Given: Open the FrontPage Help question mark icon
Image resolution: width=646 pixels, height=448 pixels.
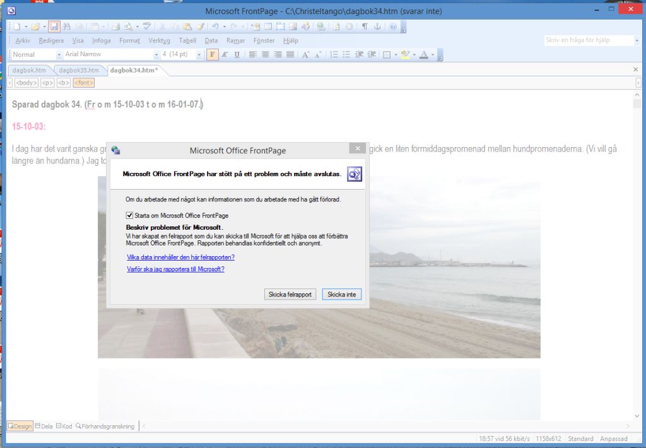Looking at the screenshot, I should [x=393, y=27].
